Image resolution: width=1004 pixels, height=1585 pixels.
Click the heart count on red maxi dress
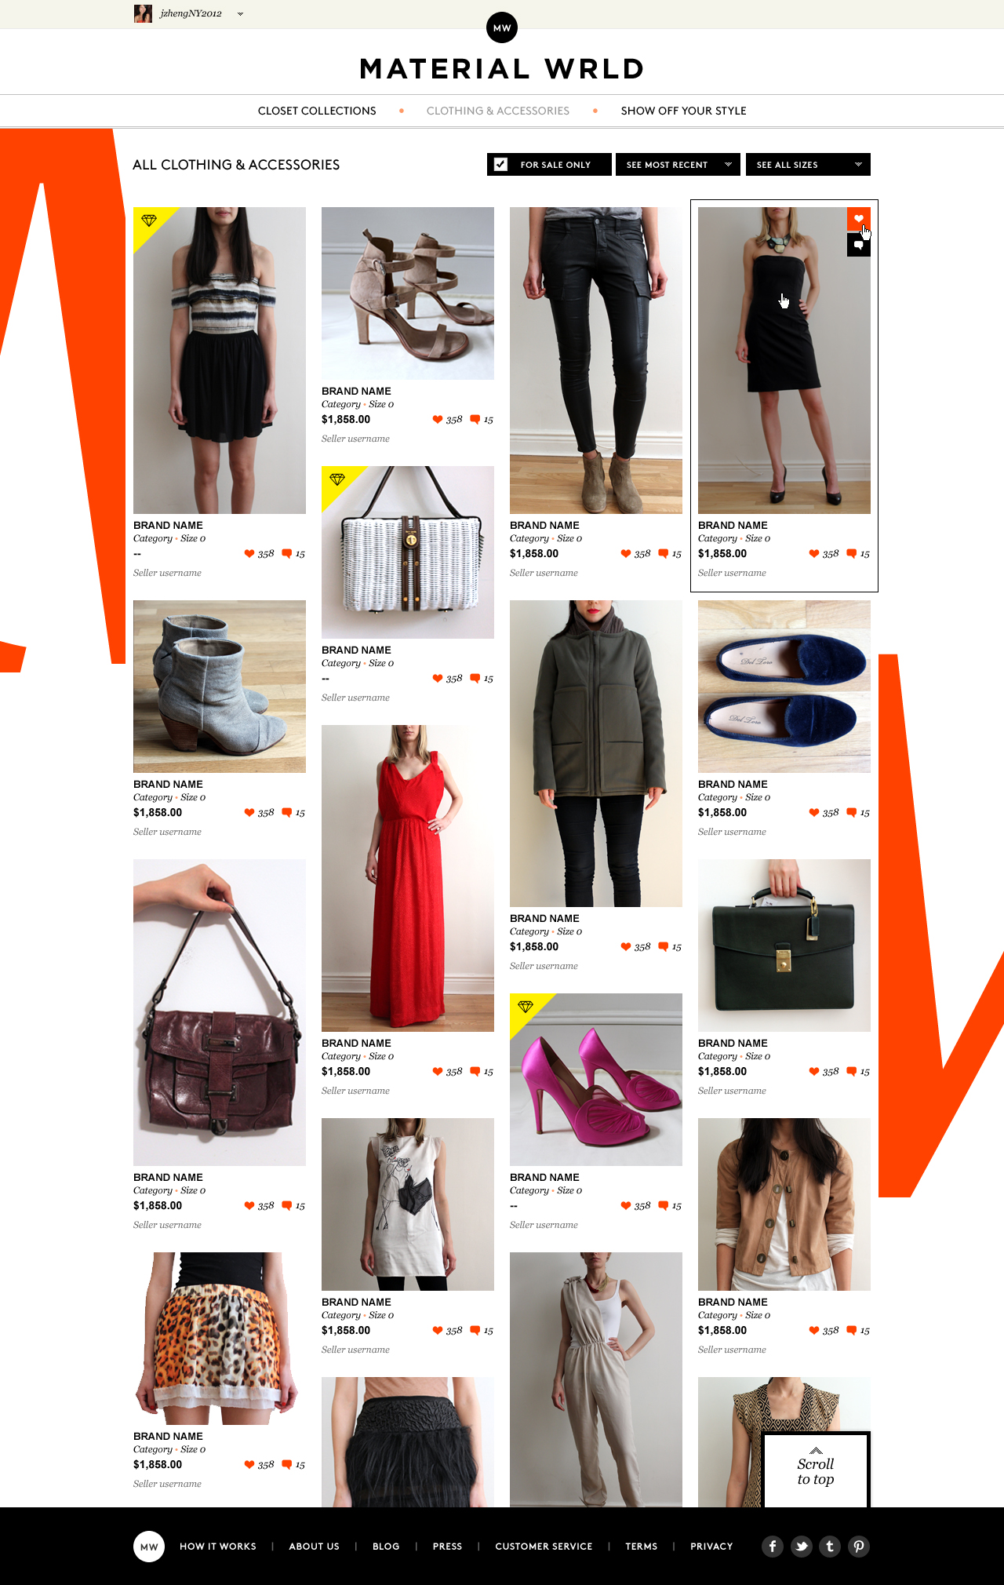click(x=447, y=1071)
